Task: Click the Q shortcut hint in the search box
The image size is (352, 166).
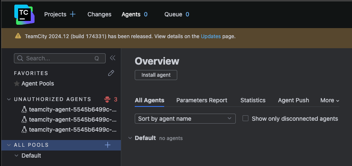Action: click(x=97, y=59)
